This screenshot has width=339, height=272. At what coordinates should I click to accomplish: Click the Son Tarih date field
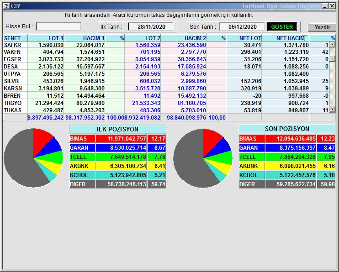point(242,27)
